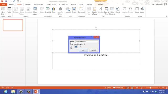Switch to the ANIMATIONS tab

(51, 5)
